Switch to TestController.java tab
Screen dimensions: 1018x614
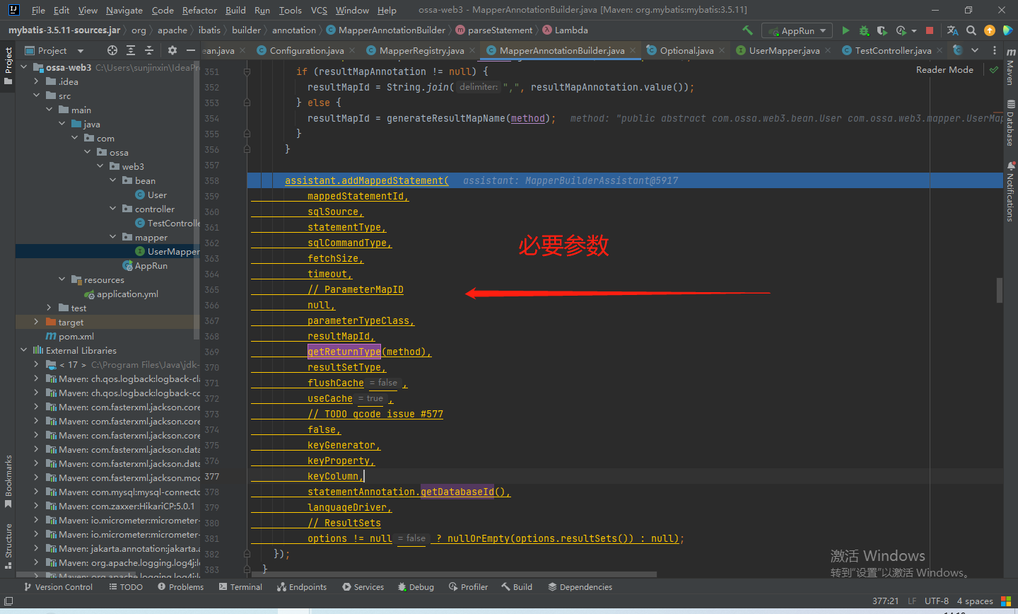pos(893,50)
